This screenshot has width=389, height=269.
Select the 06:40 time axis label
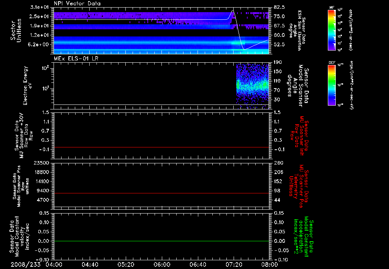pyautogui.click(x=198, y=264)
